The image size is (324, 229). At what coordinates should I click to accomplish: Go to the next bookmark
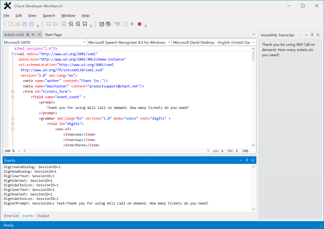78,24
